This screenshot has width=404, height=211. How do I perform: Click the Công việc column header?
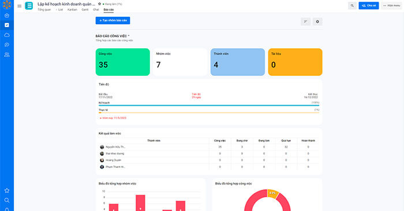click(220, 141)
